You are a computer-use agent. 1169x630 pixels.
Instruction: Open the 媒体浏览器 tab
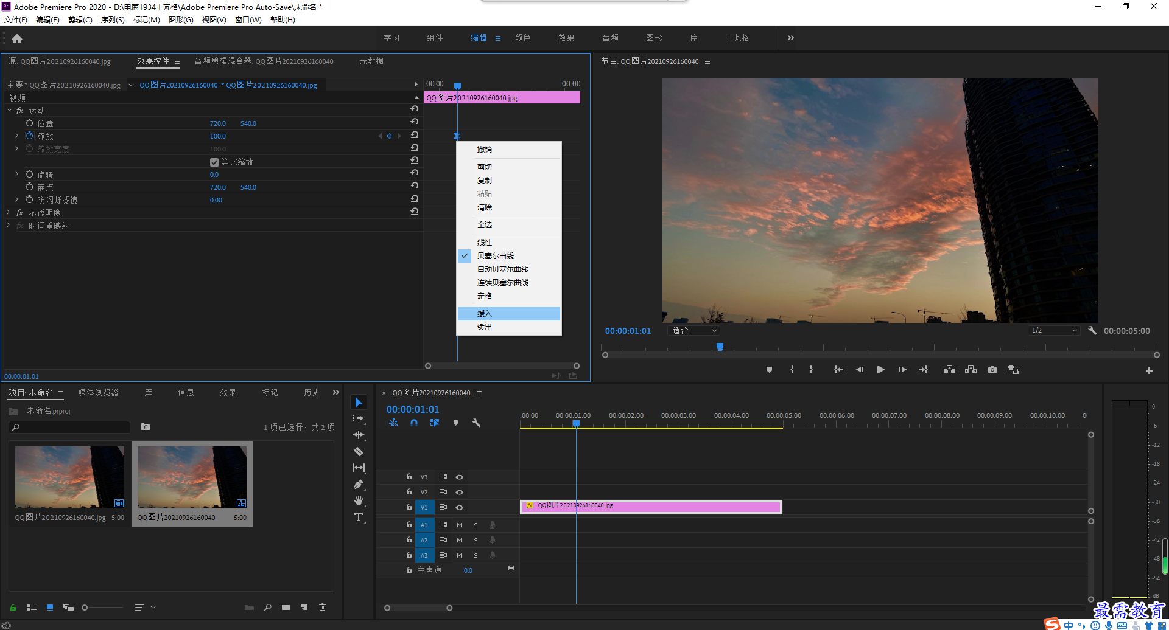point(98,393)
